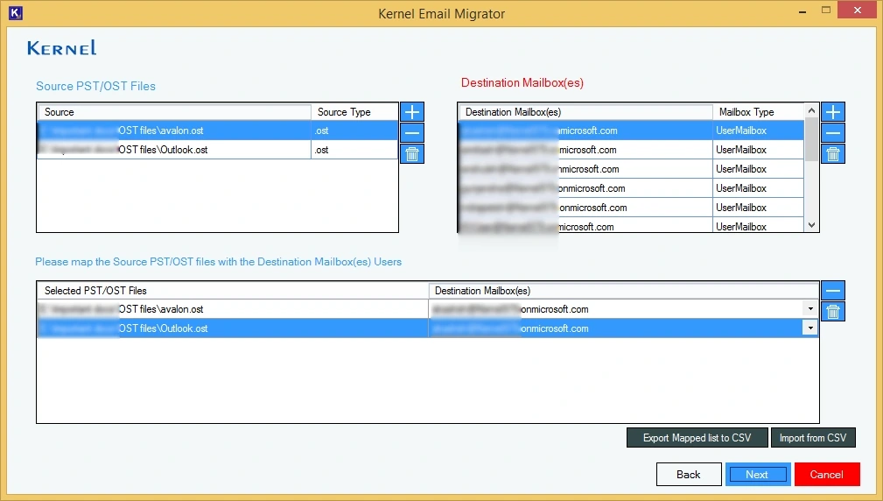Select avalon.ost row in source list
883x501 pixels.
pos(217,131)
